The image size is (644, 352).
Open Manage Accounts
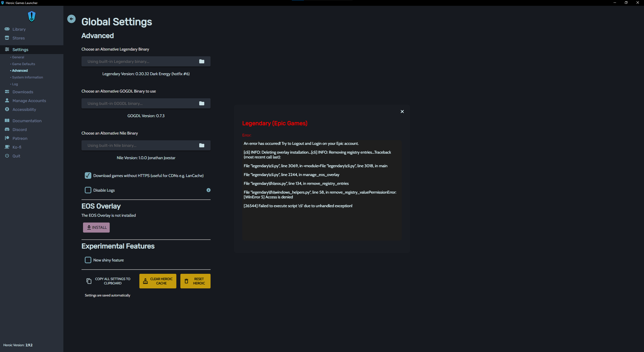pyautogui.click(x=29, y=101)
